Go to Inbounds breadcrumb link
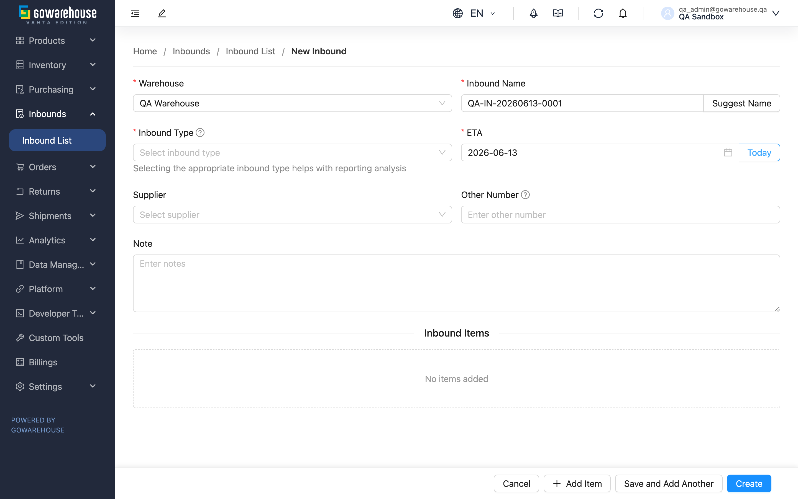The image size is (798, 499). 191,51
